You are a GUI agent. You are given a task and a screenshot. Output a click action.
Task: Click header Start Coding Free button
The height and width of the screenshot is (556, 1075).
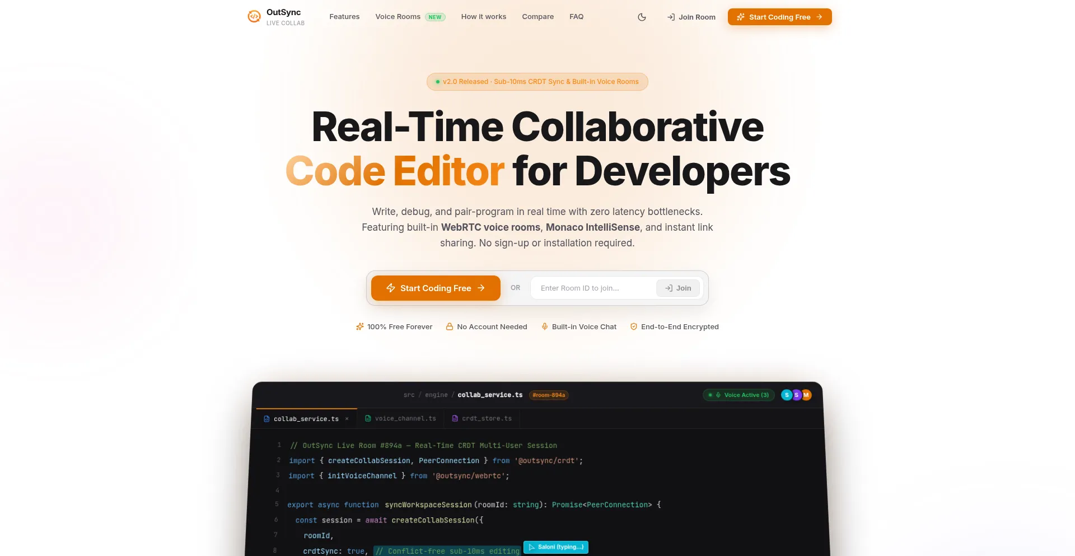click(x=779, y=17)
